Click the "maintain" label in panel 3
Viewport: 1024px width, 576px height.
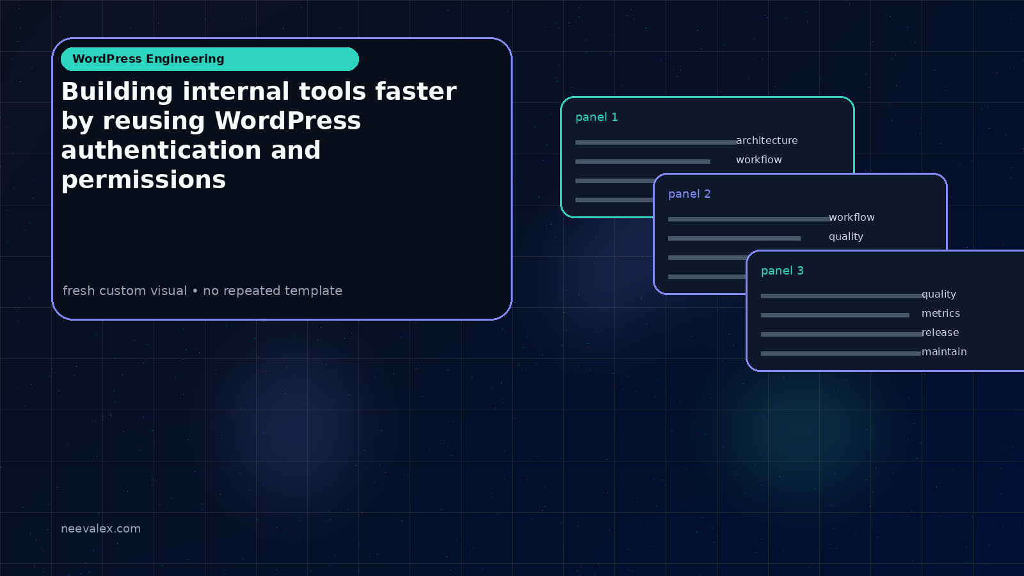point(944,352)
